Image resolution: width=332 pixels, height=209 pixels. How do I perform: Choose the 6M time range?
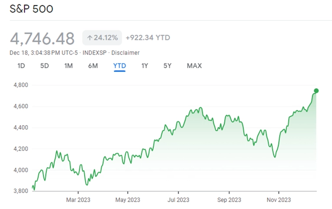pos(93,66)
